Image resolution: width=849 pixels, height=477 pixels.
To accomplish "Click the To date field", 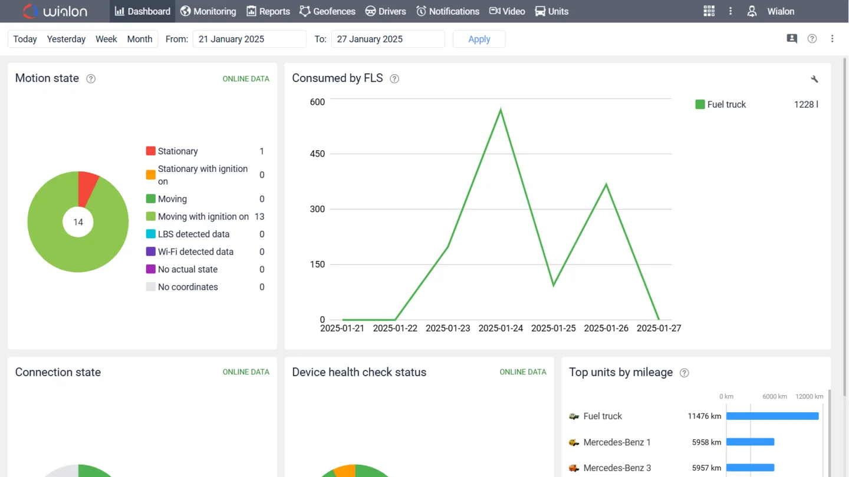I will coord(388,39).
